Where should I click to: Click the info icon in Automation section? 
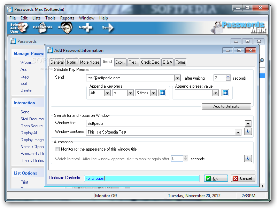pos(248,158)
